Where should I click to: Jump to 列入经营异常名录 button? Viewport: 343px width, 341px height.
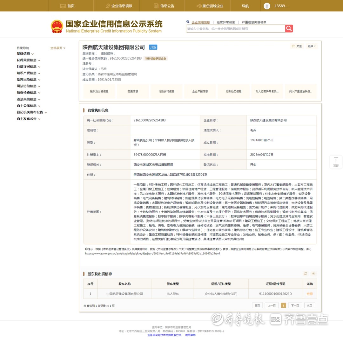267,91
